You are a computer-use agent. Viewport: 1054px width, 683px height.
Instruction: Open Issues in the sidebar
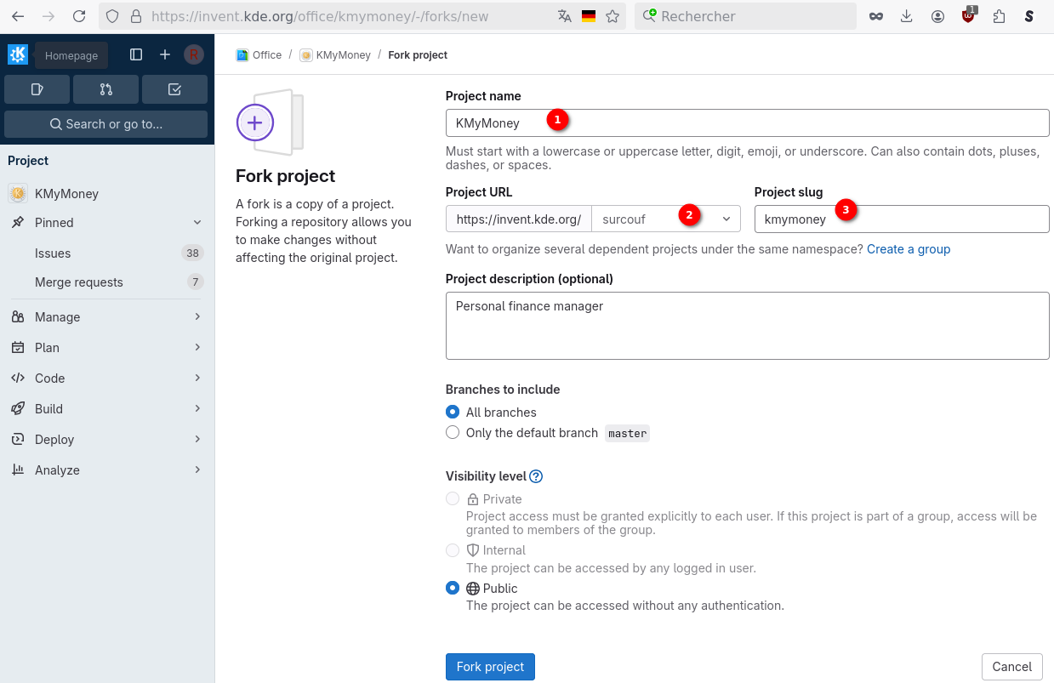(53, 253)
